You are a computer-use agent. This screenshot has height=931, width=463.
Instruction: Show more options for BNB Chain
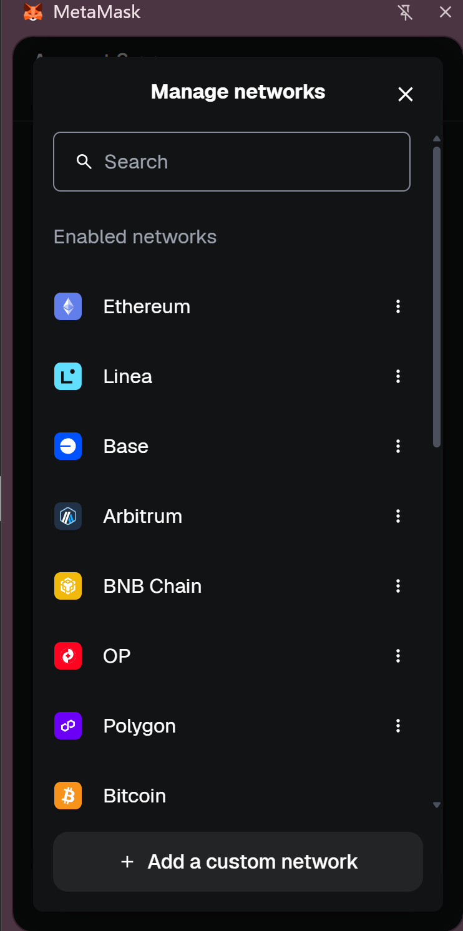tap(397, 586)
